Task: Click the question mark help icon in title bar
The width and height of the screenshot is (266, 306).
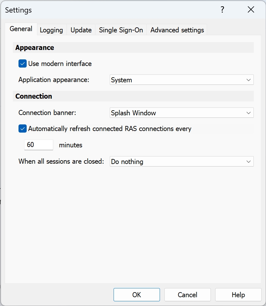Action: coord(222,10)
